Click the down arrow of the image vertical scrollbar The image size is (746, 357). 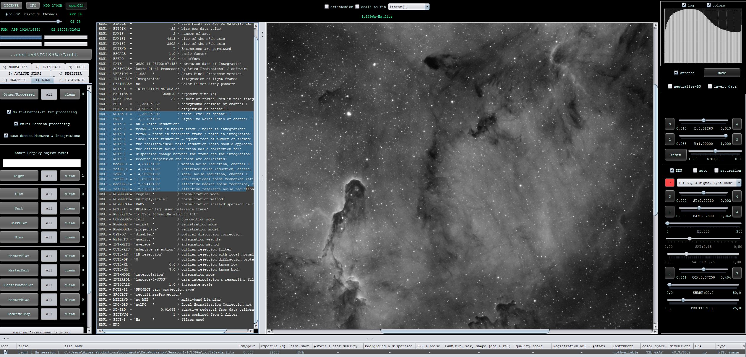(x=656, y=326)
